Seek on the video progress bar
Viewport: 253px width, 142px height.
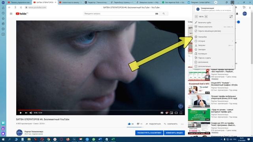tap(100, 110)
